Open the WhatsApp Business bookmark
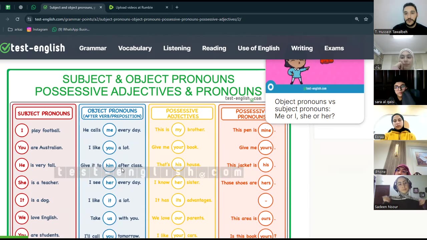Image resolution: width=427 pixels, height=240 pixels. [71, 29]
